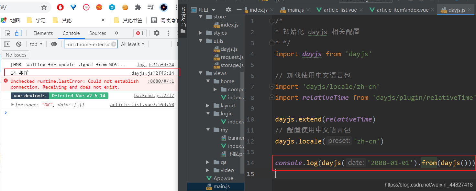Open the log.js?1afd:24 source link

coord(155,65)
